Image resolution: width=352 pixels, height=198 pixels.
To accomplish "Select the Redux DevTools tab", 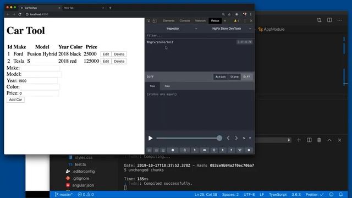I will tap(215, 21).
